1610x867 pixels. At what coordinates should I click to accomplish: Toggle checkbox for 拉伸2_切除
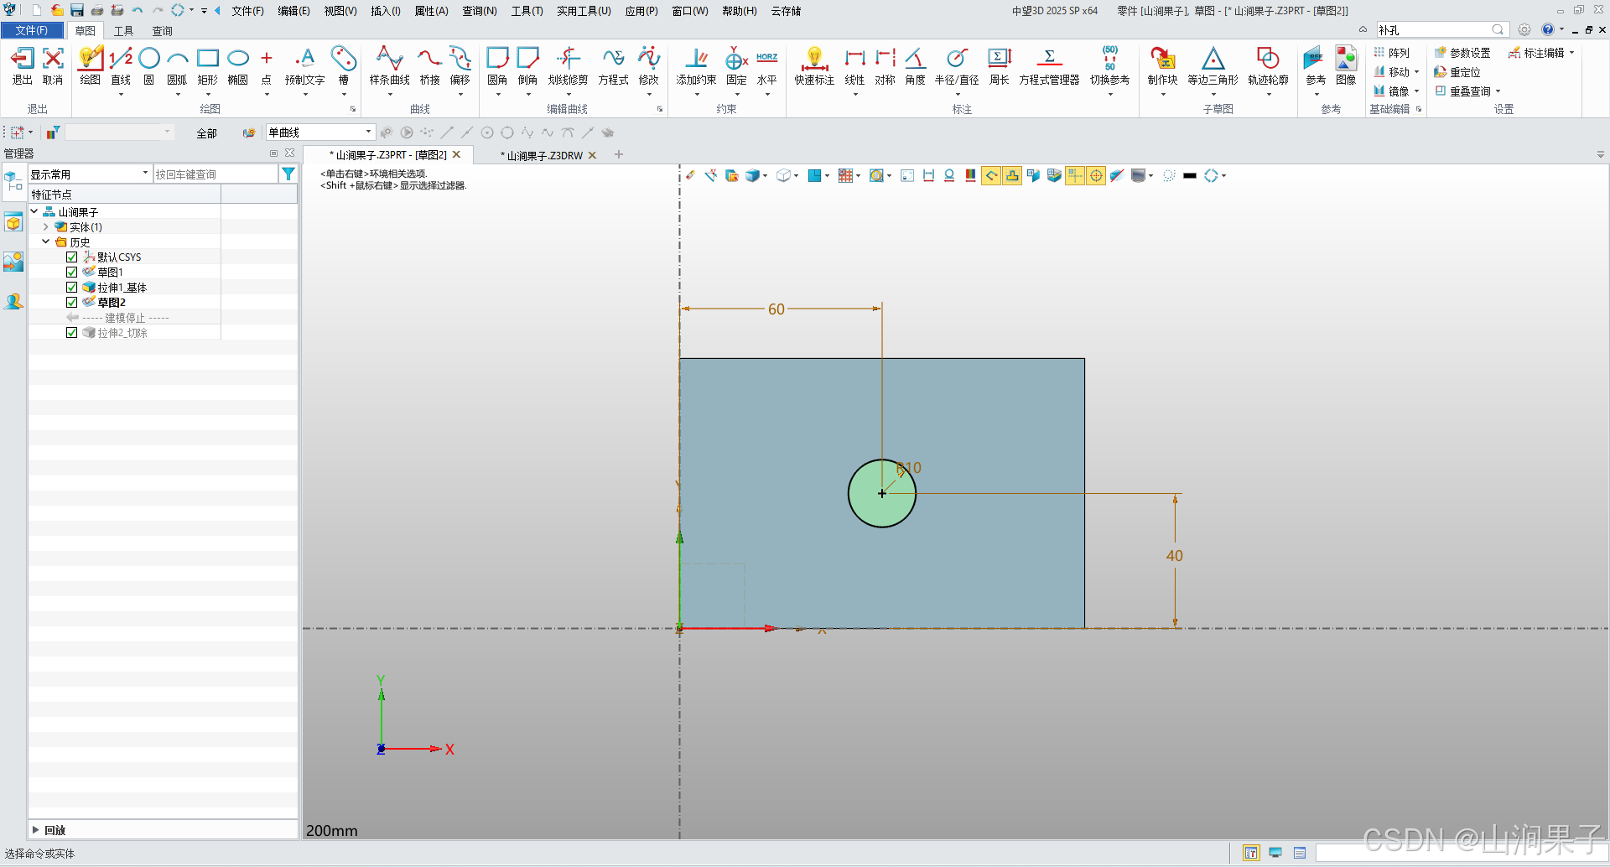click(x=72, y=333)
